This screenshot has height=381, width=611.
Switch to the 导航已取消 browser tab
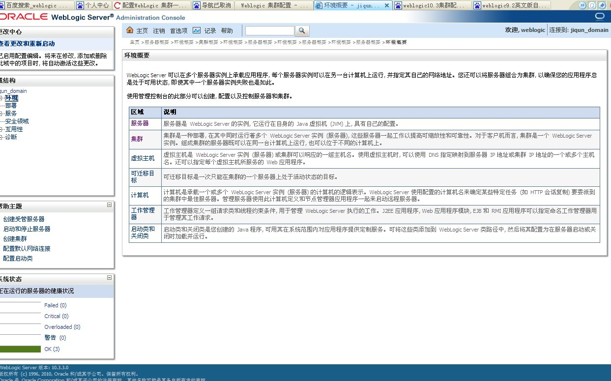[212, 5]
